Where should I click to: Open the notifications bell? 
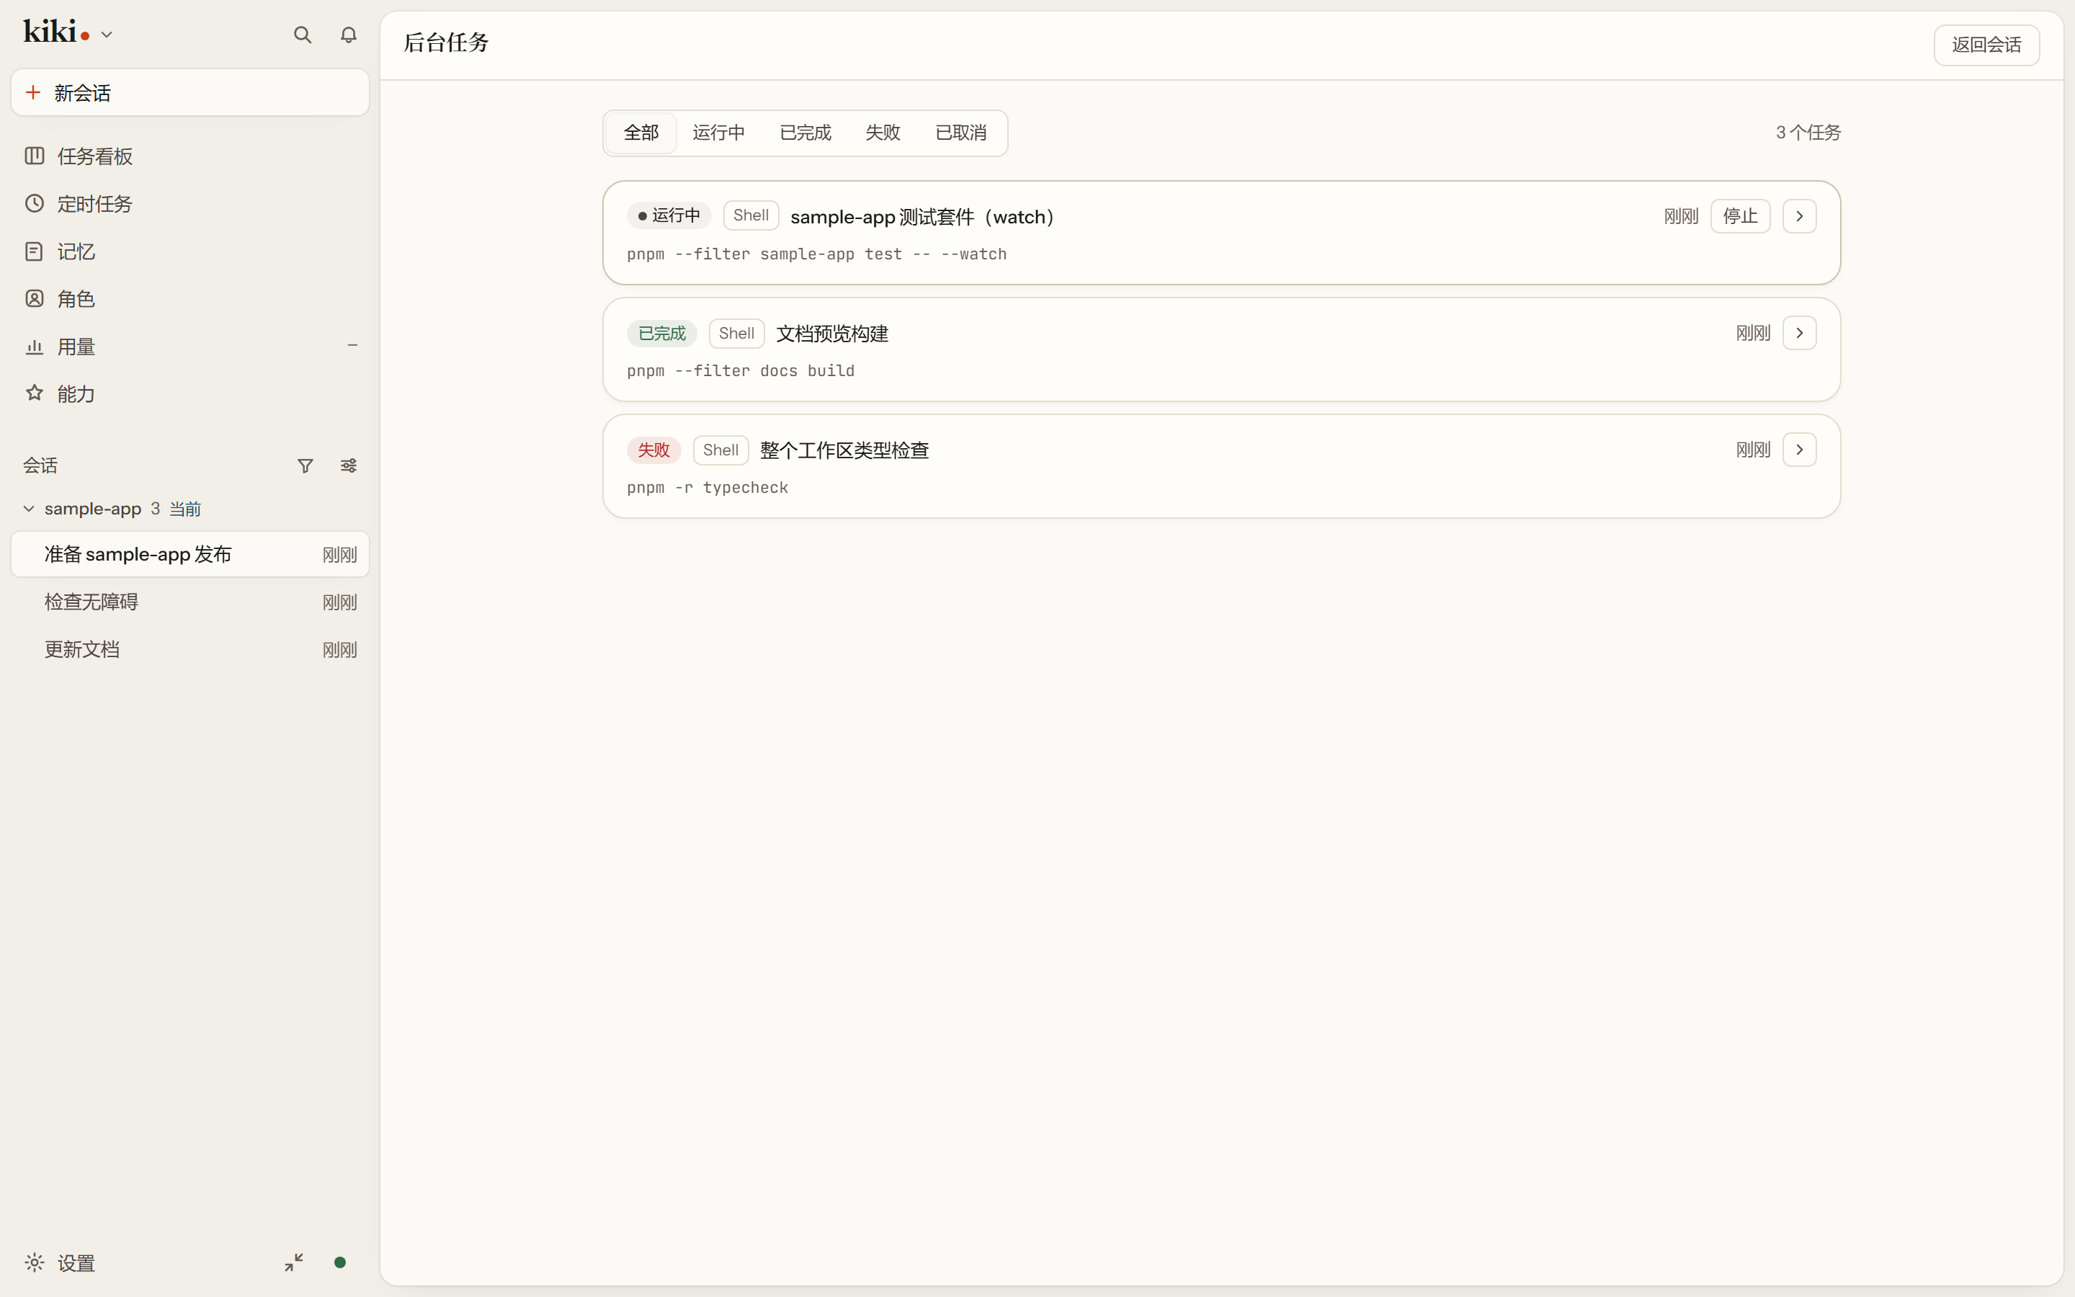click(x=348, y=35)
